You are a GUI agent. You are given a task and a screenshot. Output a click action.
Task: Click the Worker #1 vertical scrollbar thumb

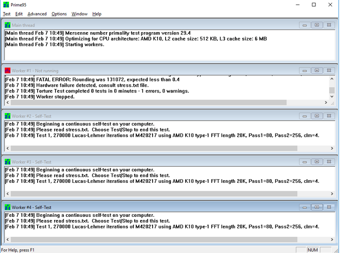point(332,90)
